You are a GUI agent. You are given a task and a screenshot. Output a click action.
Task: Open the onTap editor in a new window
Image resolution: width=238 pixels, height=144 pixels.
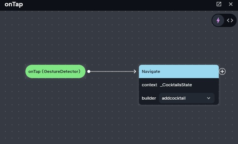coord(219,4)
